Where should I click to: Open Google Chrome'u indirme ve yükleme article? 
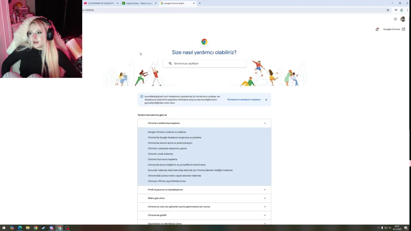(x=167, y=132)
